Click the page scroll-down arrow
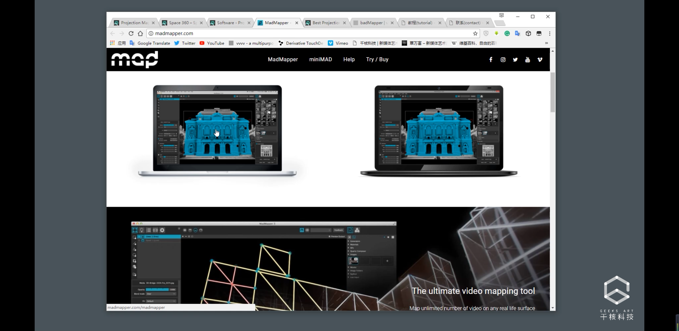The image size is (679, 331). coord(552,308)
